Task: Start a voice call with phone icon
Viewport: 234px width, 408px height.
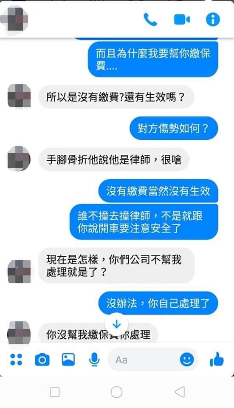Action: point(150,20)
